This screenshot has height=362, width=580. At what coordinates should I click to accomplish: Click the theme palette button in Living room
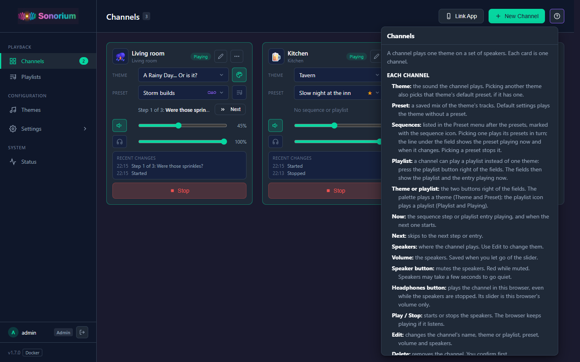coord(239,75)
